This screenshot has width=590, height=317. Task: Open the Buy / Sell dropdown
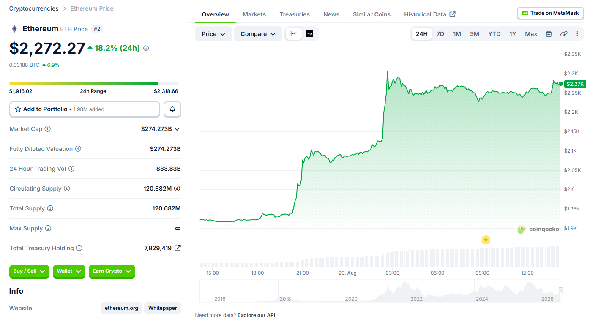(29, 271)
